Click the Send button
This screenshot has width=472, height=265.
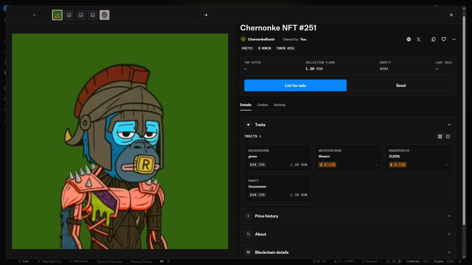pyautogui.click(x=401, y=85)
